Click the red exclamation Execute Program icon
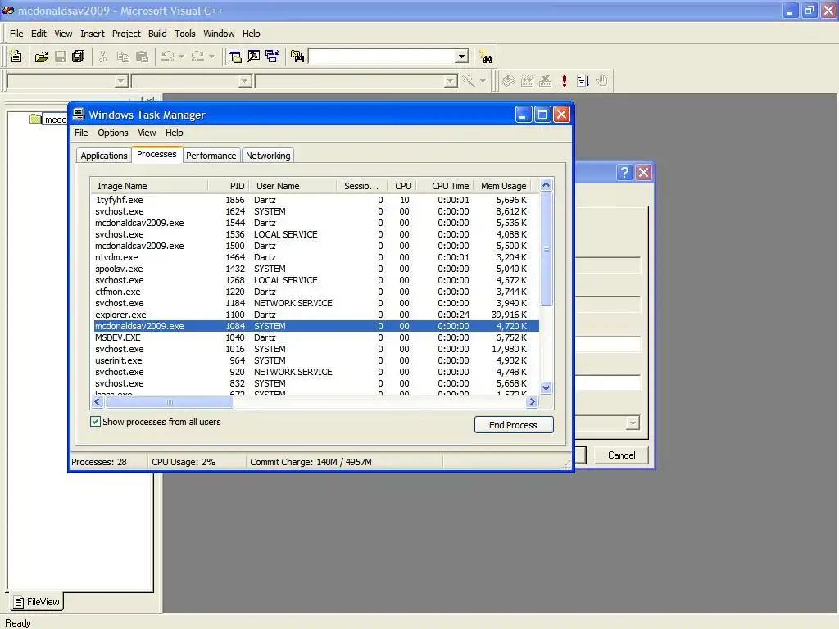This screenshot has height=629, width=839. [564, 81]
